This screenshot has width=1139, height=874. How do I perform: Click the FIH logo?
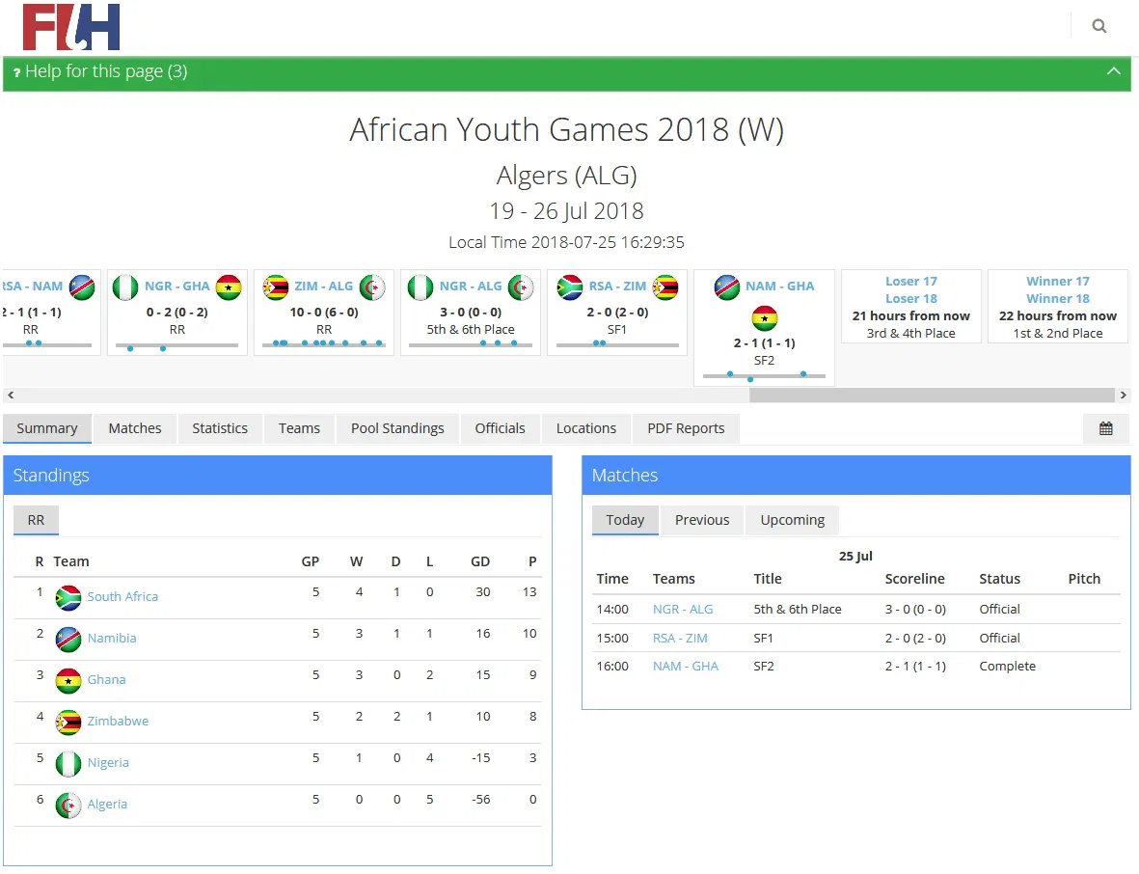(x=71, y=27)
